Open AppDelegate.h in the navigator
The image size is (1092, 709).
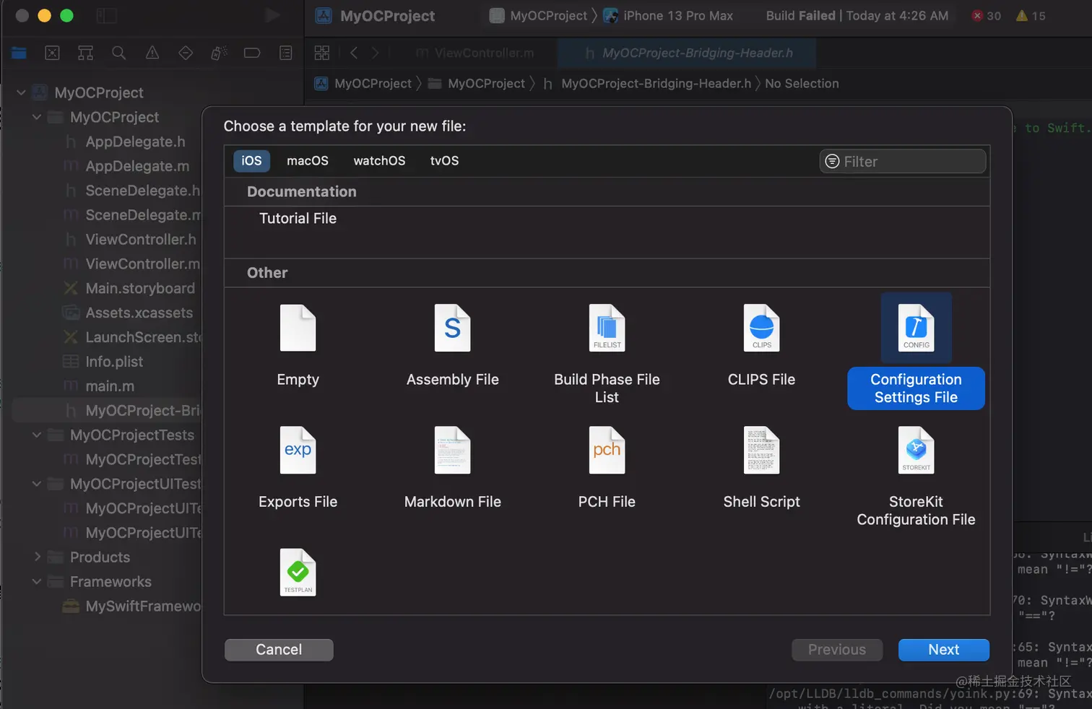pyautogui.click(x=135, y=142)
